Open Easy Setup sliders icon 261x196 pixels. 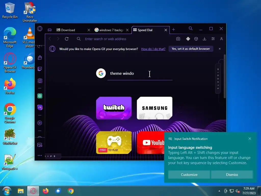(x=213, y=39)
